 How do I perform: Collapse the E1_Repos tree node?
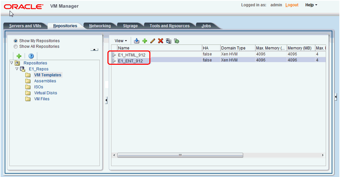click(17, 69)
